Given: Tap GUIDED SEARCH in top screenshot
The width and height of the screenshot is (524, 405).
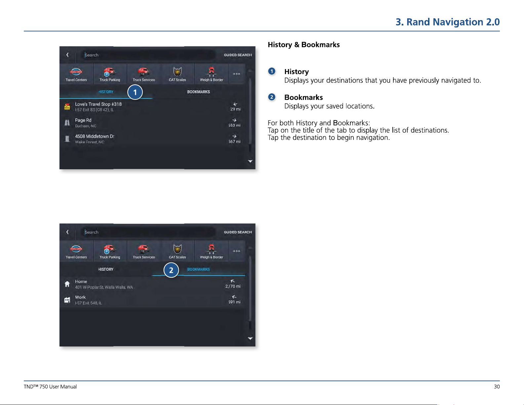Looking at the screenshot, I should pos(238,55).
